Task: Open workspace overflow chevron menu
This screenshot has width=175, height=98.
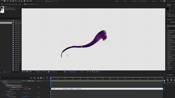Action: pyautogui.click(x=161, y=1)
